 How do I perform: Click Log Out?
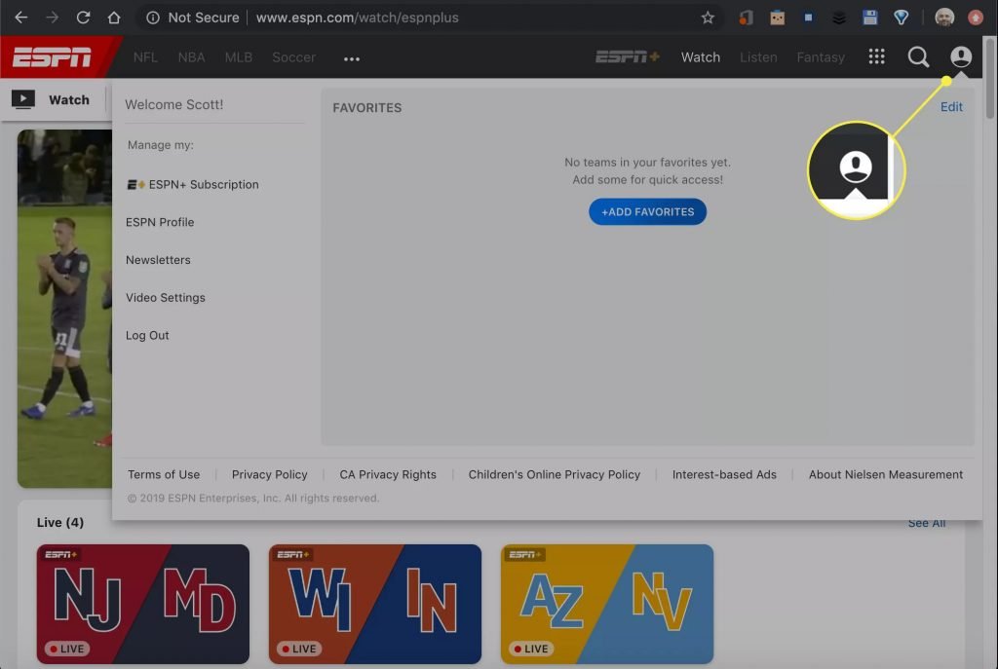tap(147, 335)
